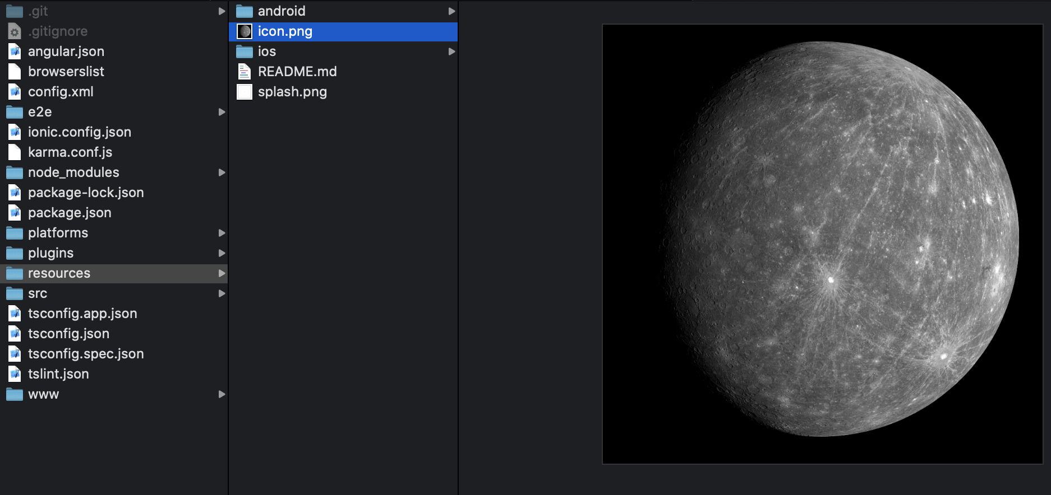Click the plugins folder icon

(14, 253)
